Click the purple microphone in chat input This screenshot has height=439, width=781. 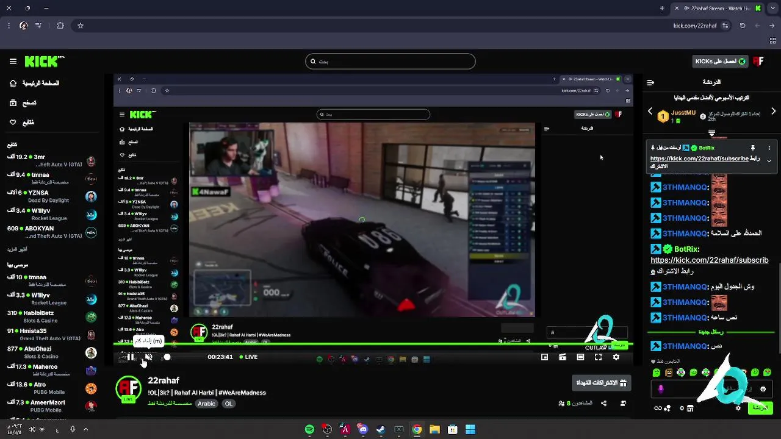(x=661, y=389)
